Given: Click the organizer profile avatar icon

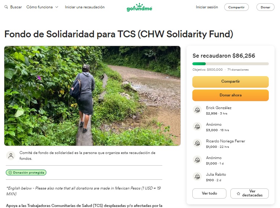Looking at the screenshot, I should click(x=11, y=156).
